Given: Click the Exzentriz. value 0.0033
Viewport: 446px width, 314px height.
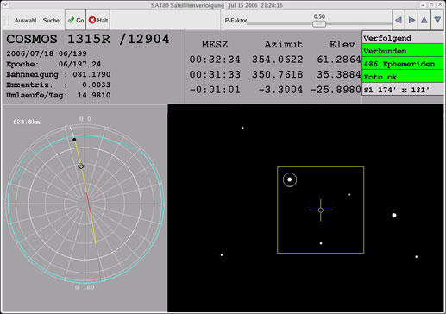Looking at the screenshot, I should (x=96, y=85).
